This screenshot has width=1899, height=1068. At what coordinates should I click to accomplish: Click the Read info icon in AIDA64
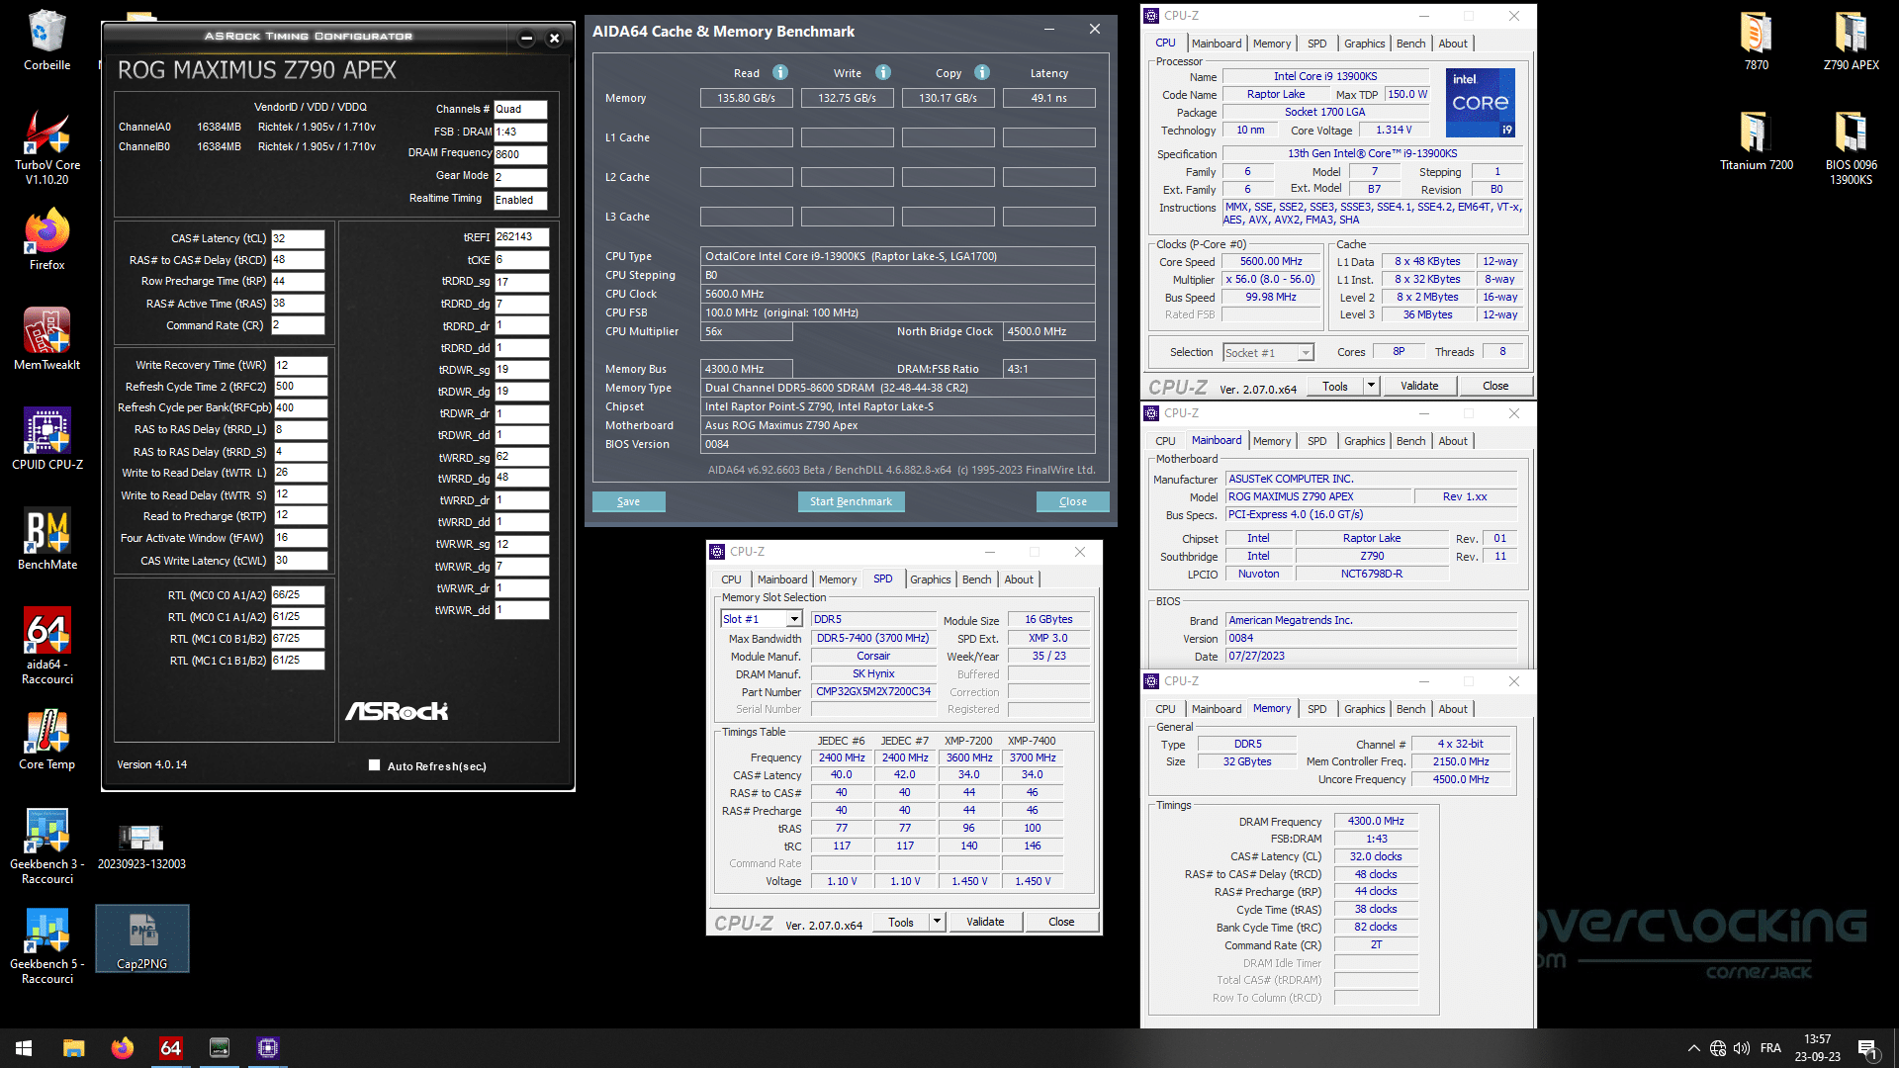click(x=780, y=72)
